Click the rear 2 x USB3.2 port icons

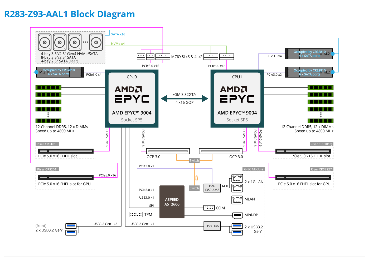point(237,229)
